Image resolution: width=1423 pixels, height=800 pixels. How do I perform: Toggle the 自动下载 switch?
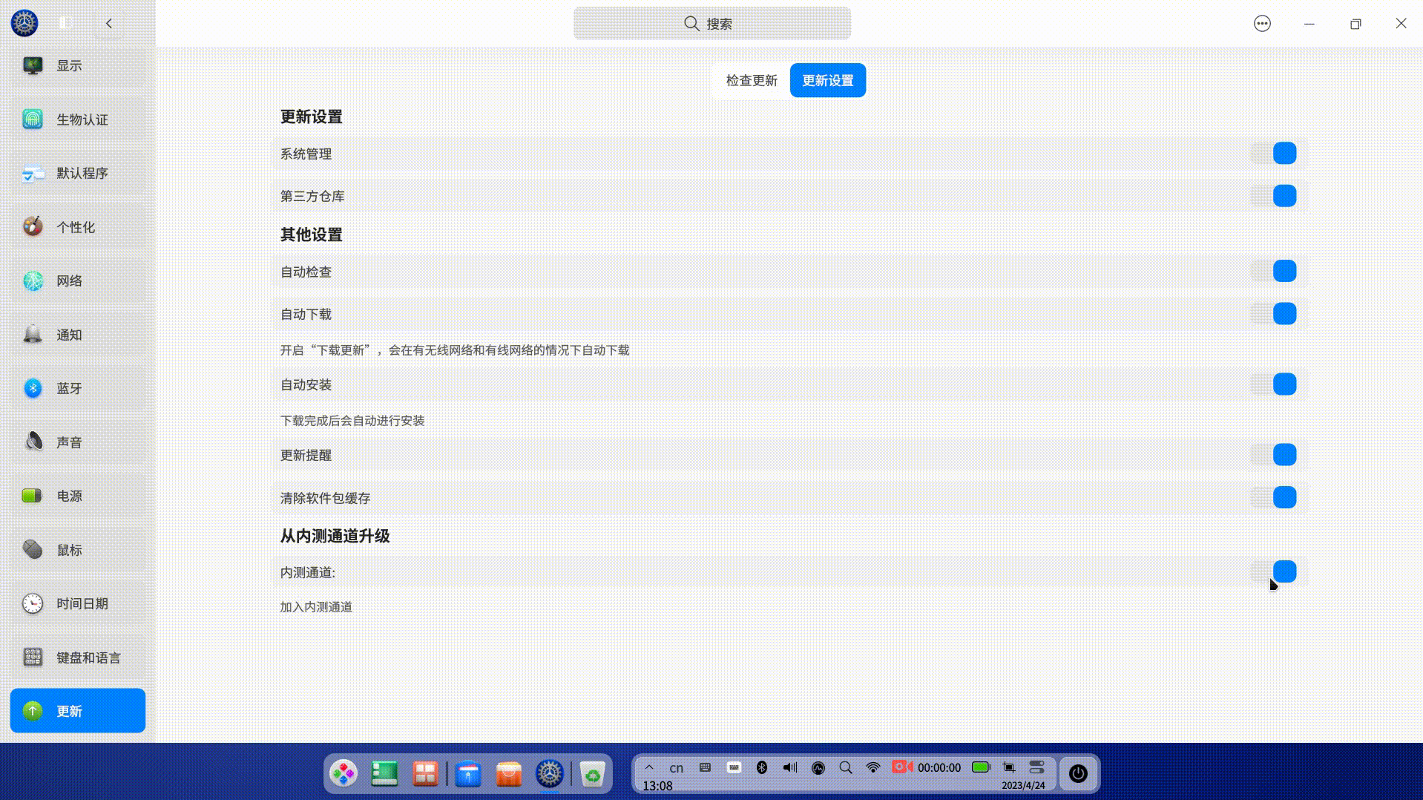pos(1274,313)
